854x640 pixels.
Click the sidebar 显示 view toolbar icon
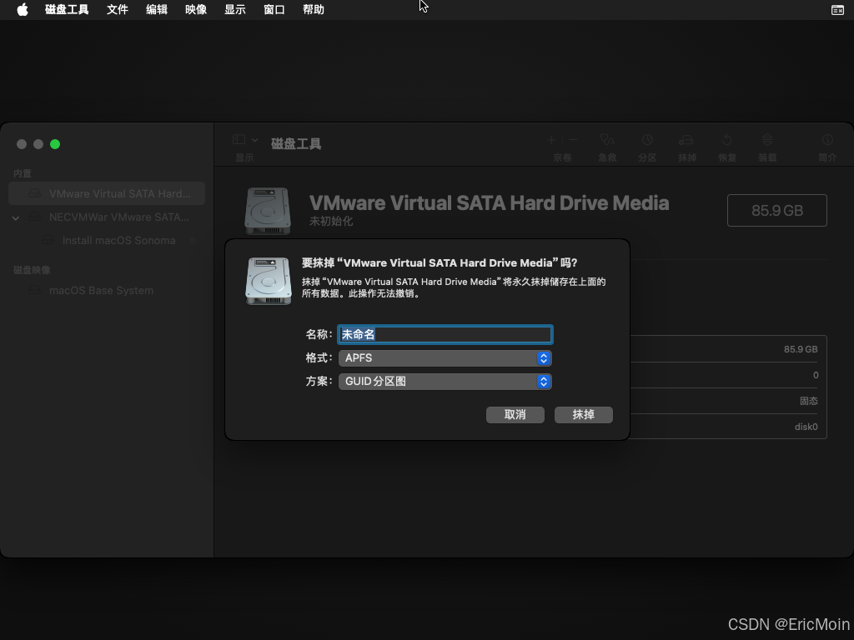click(239, 140)
